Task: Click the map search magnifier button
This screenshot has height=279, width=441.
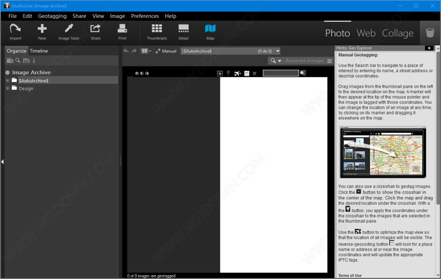Action: tap(303, 73)
